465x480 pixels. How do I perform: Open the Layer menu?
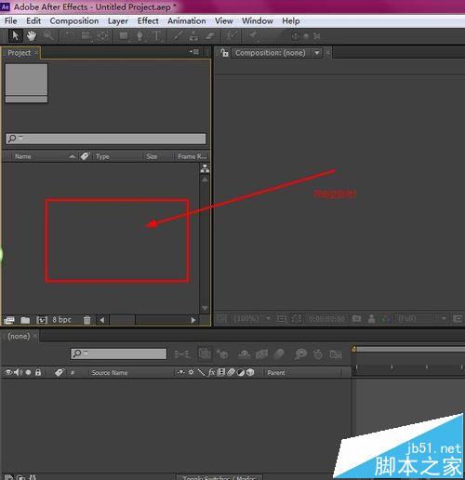[118, 21]
